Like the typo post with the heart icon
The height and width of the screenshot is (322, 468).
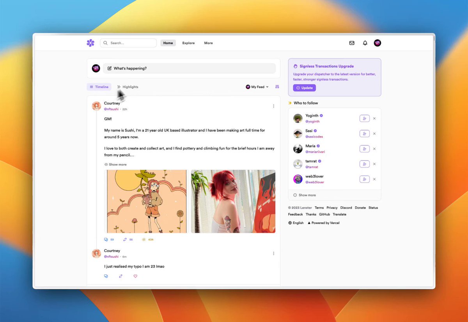[x=135, y=276]
